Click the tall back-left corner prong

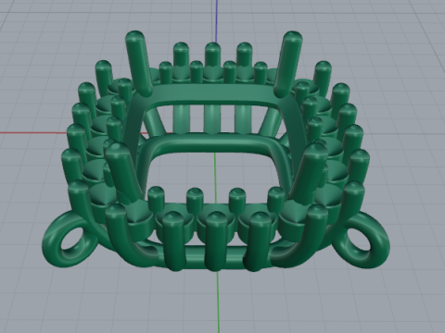[x=138, y=63]
